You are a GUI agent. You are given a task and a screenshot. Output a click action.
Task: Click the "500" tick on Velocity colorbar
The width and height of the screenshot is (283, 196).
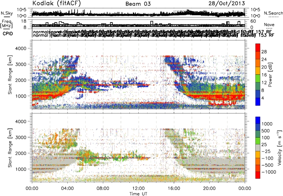click(x=266, y=131)
